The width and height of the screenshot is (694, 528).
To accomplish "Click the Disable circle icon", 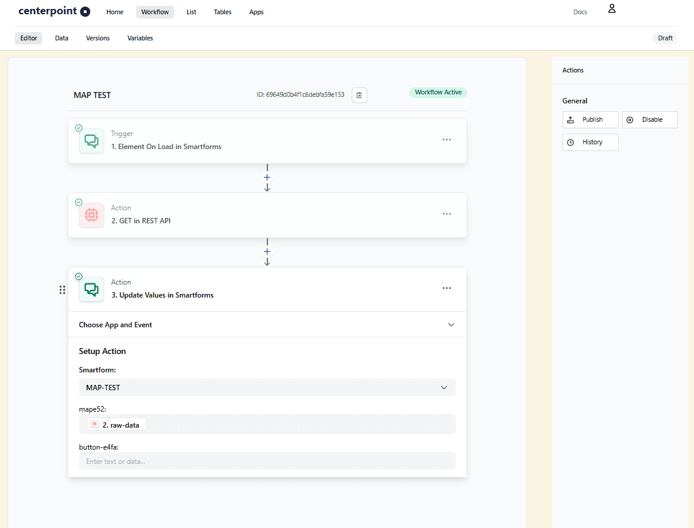I will pos(630,120).
